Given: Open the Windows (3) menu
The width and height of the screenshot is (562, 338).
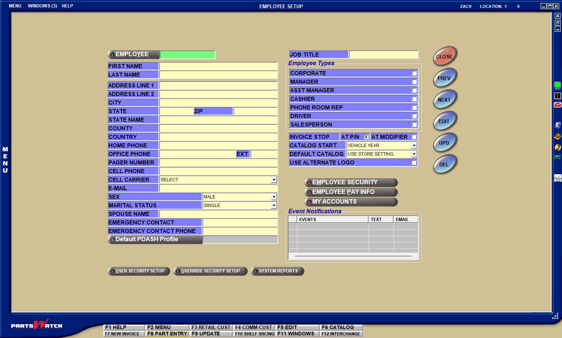Looking at the screenshot, I should 42,6.
